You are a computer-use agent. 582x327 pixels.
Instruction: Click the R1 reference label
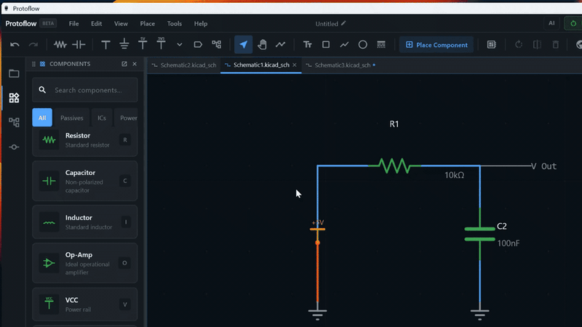click(394, 124)
